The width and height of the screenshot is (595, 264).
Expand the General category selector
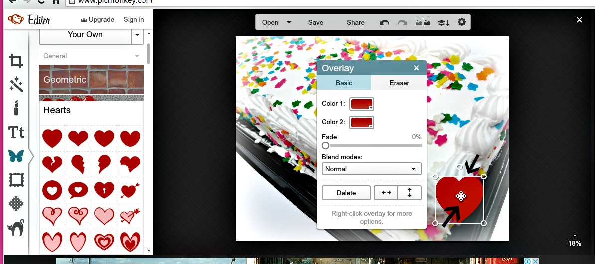tap(91, 56)
